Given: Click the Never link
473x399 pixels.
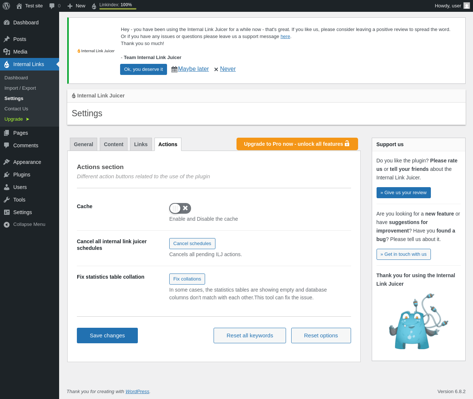Looking at the screenshot, I should point(228,69).
